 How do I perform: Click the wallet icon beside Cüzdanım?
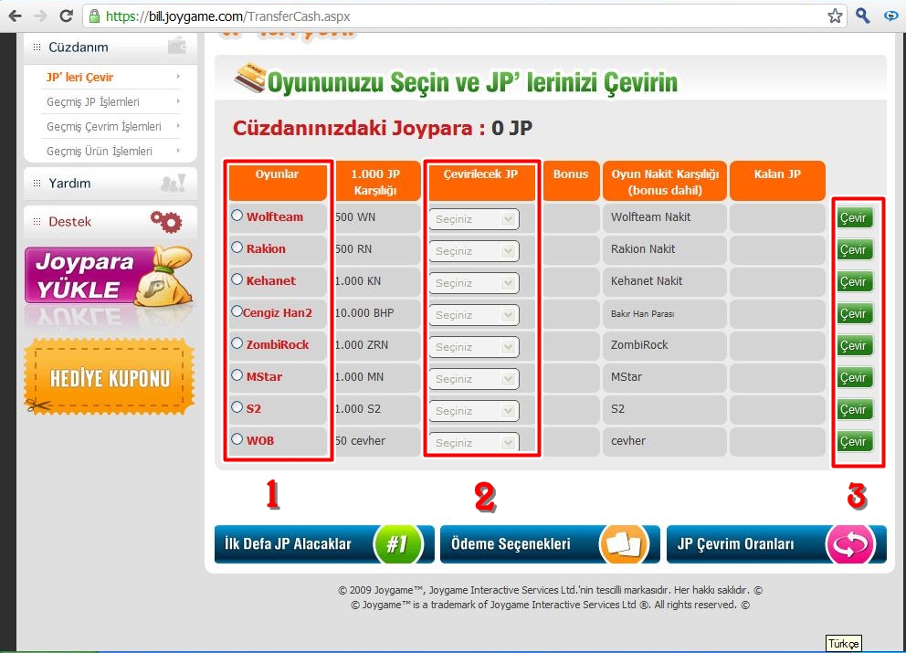(x=177, y=46)
